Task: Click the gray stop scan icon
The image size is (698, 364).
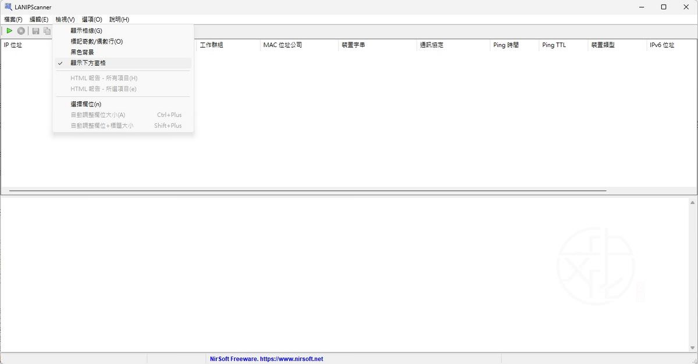Action: pos(21,31)
